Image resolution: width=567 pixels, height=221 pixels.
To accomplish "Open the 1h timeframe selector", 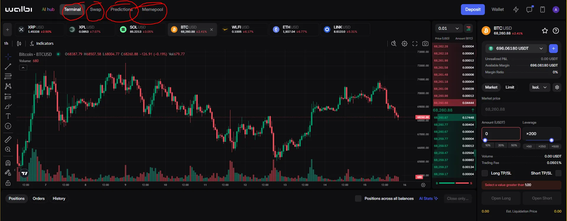I will pos(6,43).
